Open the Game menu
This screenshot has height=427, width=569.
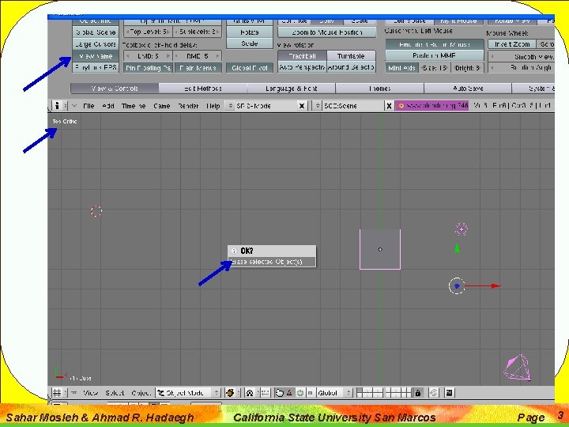point(161,106)
